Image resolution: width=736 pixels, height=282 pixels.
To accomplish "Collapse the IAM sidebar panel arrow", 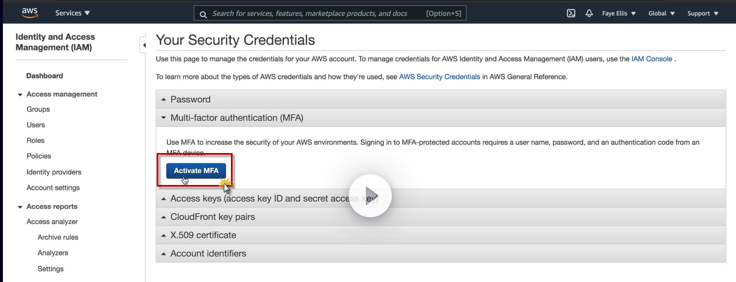I will (x=144, y=45).
